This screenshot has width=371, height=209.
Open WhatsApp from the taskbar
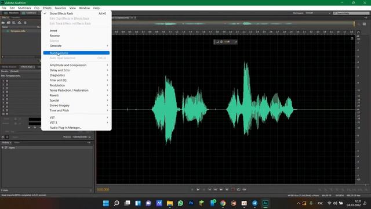click(x=180, y=203)
